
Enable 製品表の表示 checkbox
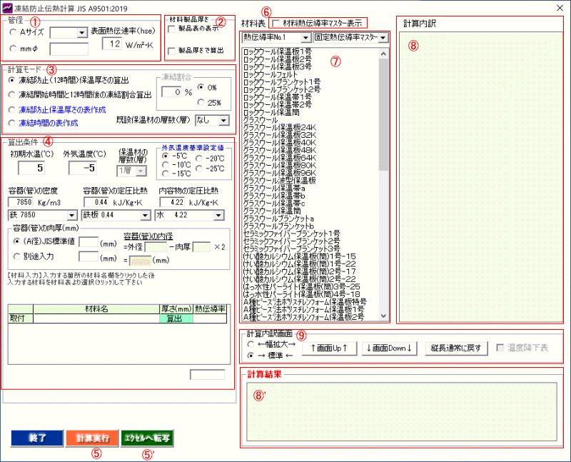(171, 29)
